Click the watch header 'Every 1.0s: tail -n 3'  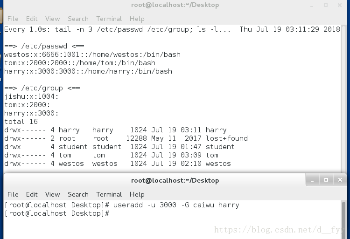[x=48, y=29]
